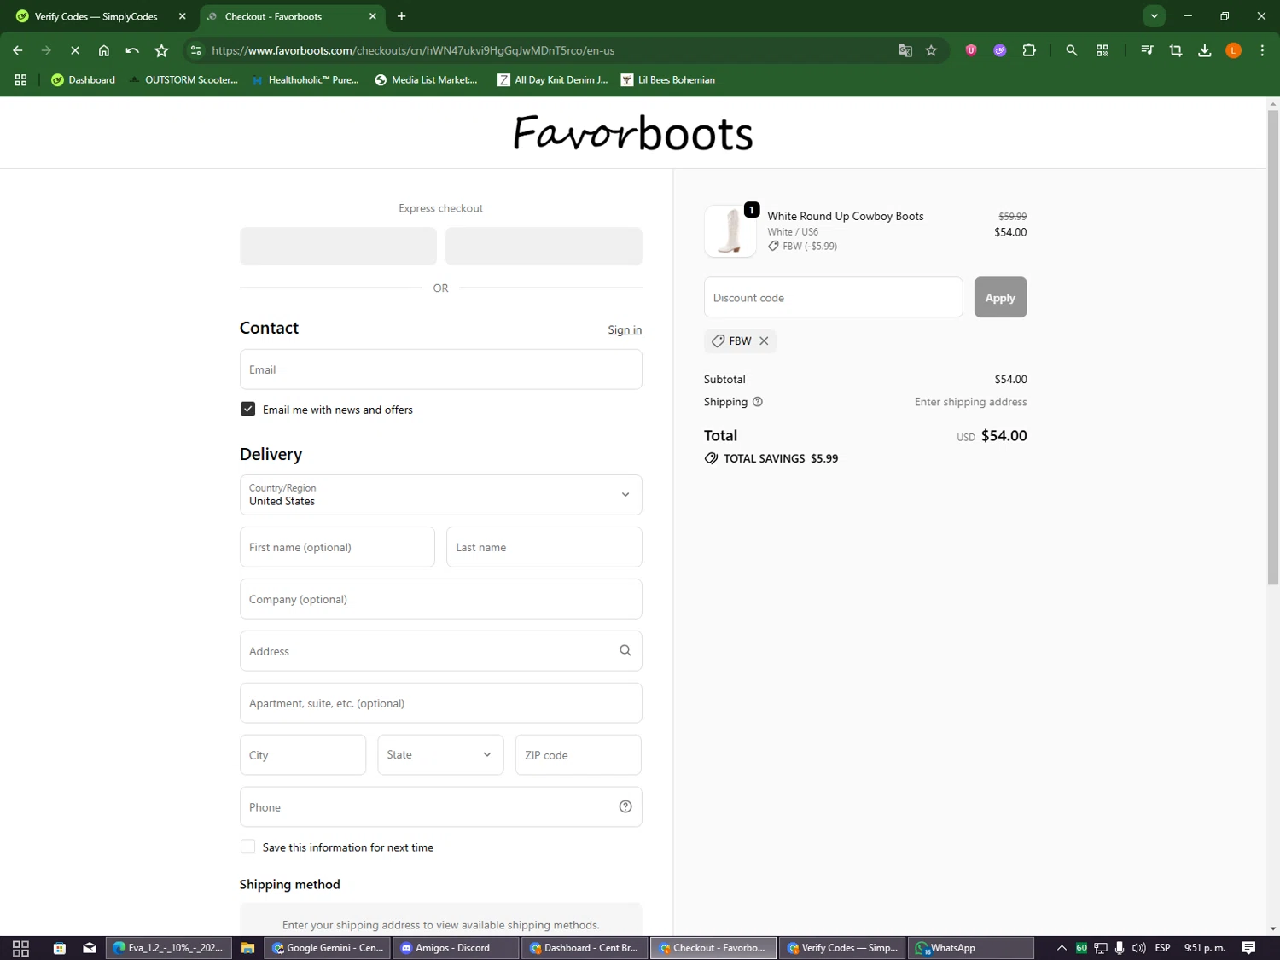Open the orange profile avatar
Image resolution: width=1280 pixels, height=960 pixels.
pyautogui.click(x=1233, y=50)
